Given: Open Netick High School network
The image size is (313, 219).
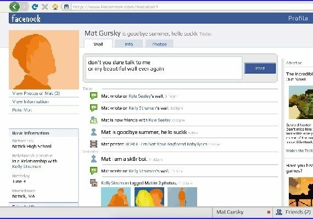Looking at the screenshot, I should click(32, 146).
